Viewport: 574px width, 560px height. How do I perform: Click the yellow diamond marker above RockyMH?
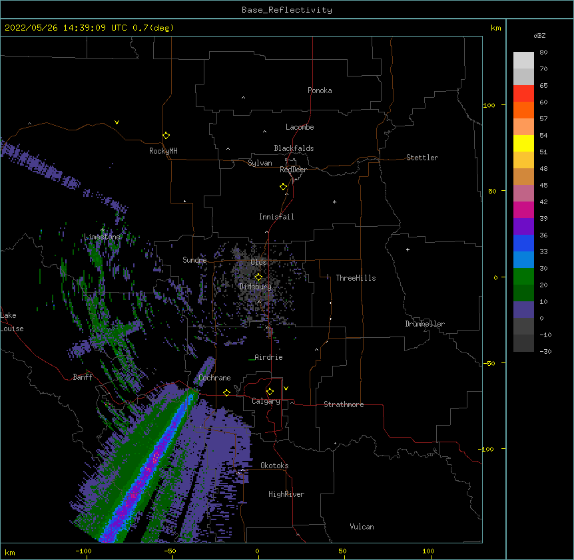click(x=166, y=136)
